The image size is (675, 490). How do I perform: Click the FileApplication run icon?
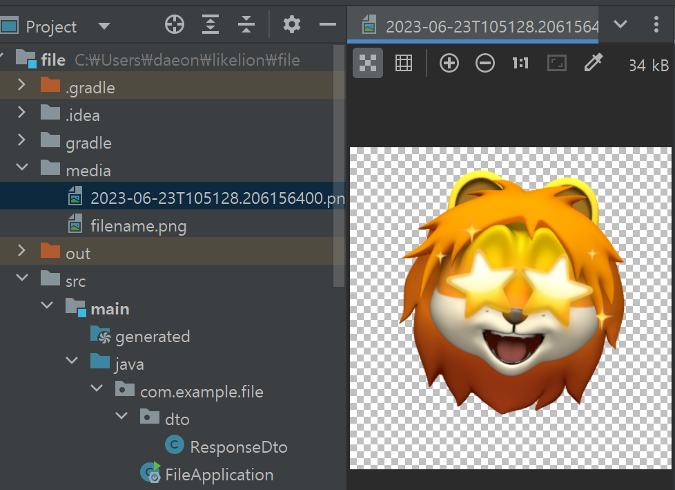pos(150,472)
